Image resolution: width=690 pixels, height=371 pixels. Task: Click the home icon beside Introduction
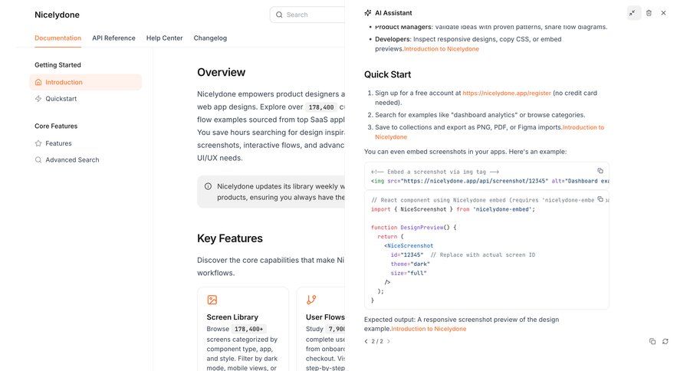38,82
